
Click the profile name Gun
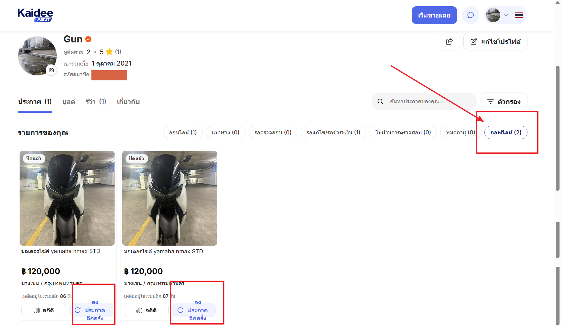[x=73, y=39]
